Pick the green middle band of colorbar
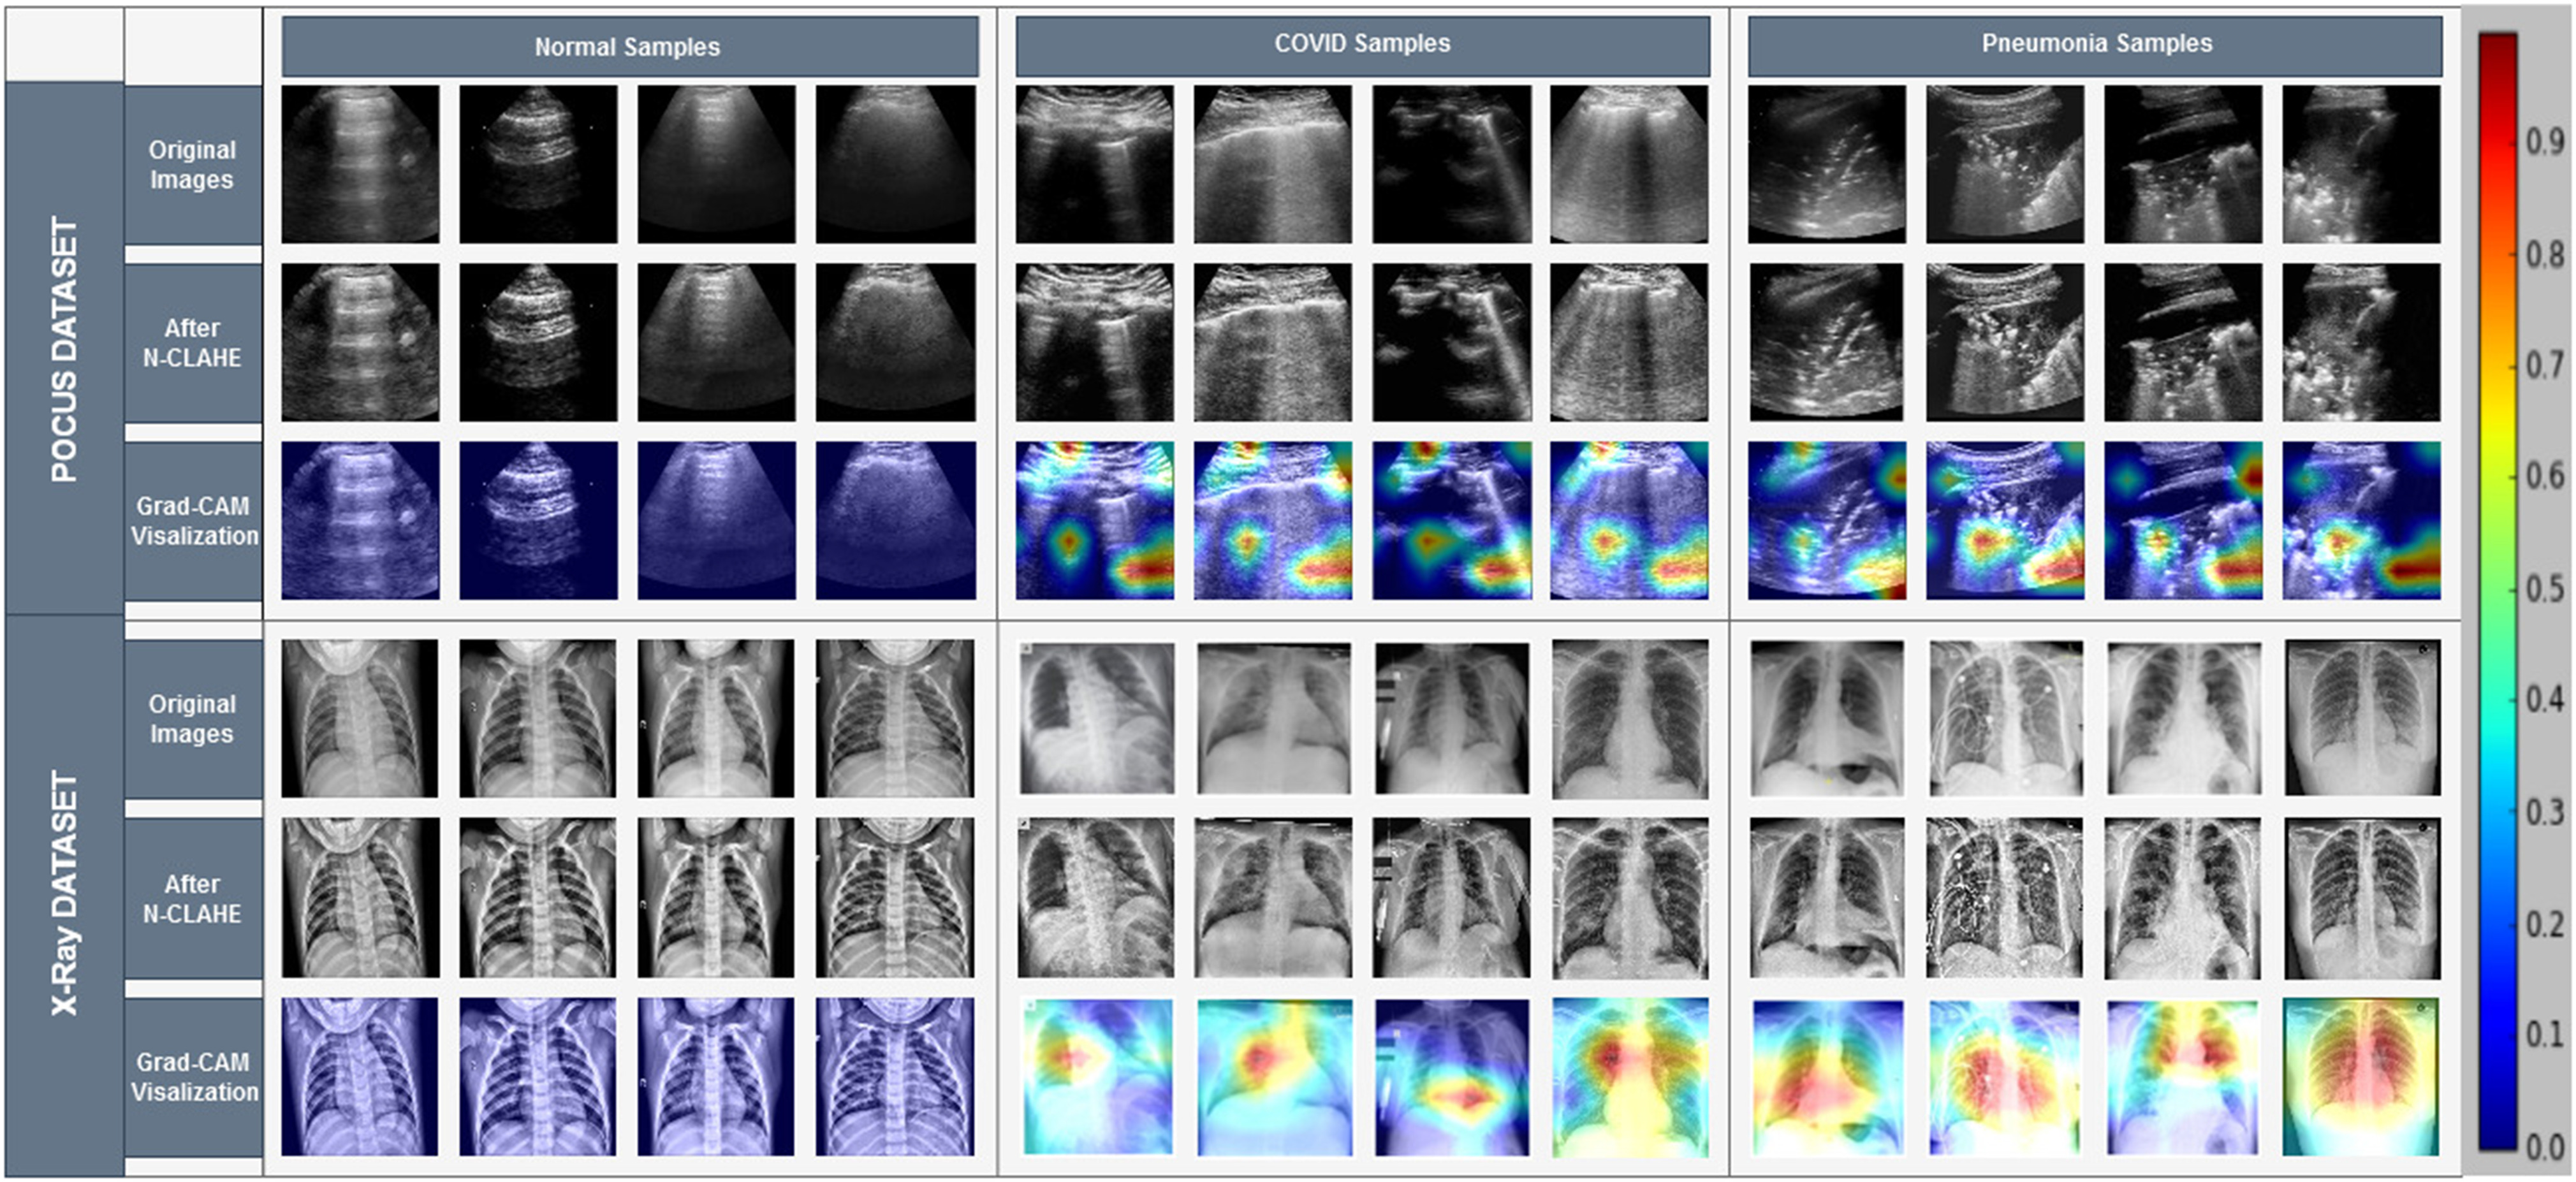 (2497, 590)
